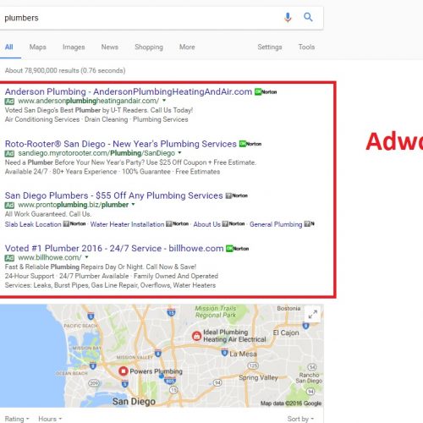Click Norton badge beside billhowe.com title
423x423 pixels.
pos(238,249)
